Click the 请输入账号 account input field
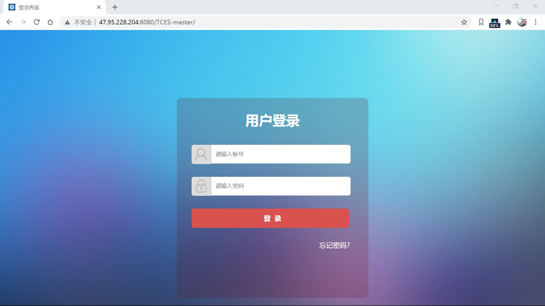 click(280, 154)
